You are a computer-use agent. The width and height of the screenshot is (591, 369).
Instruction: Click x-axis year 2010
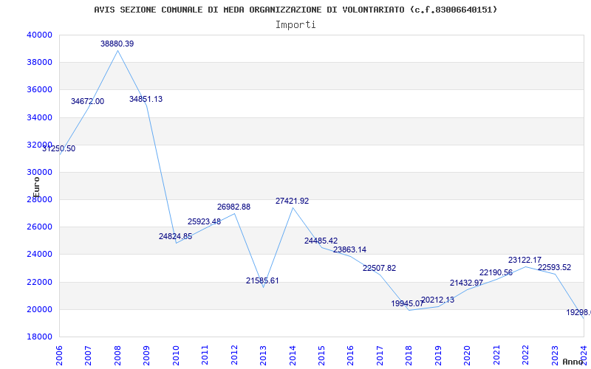[x=176, y=355]
